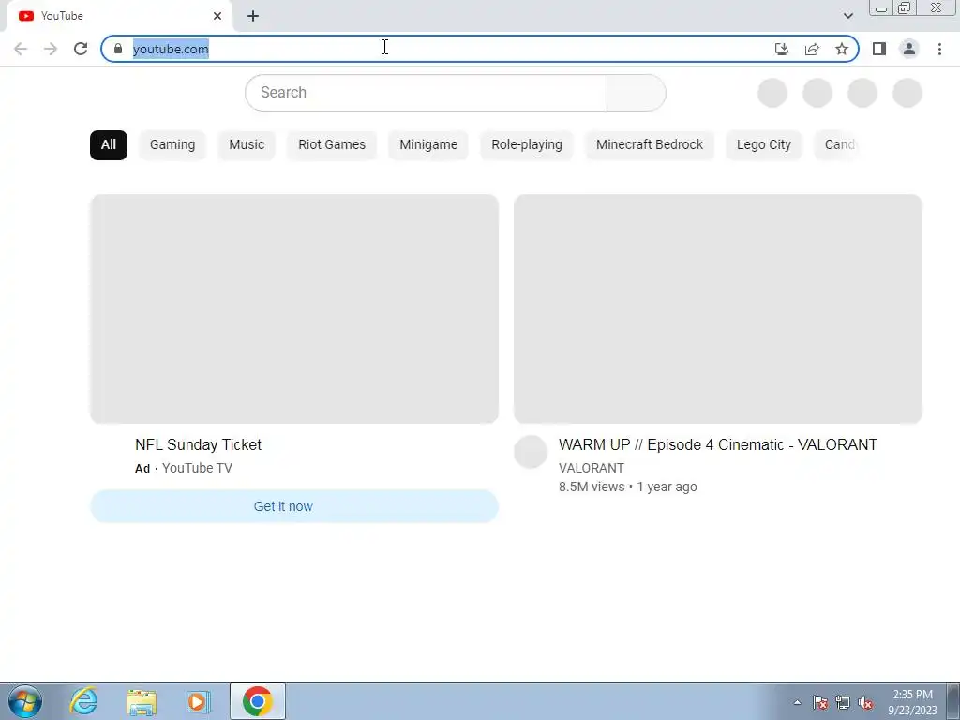Show hidden system tray icons
The width and height of the screenshot is (960, 720).
(797, 702)
